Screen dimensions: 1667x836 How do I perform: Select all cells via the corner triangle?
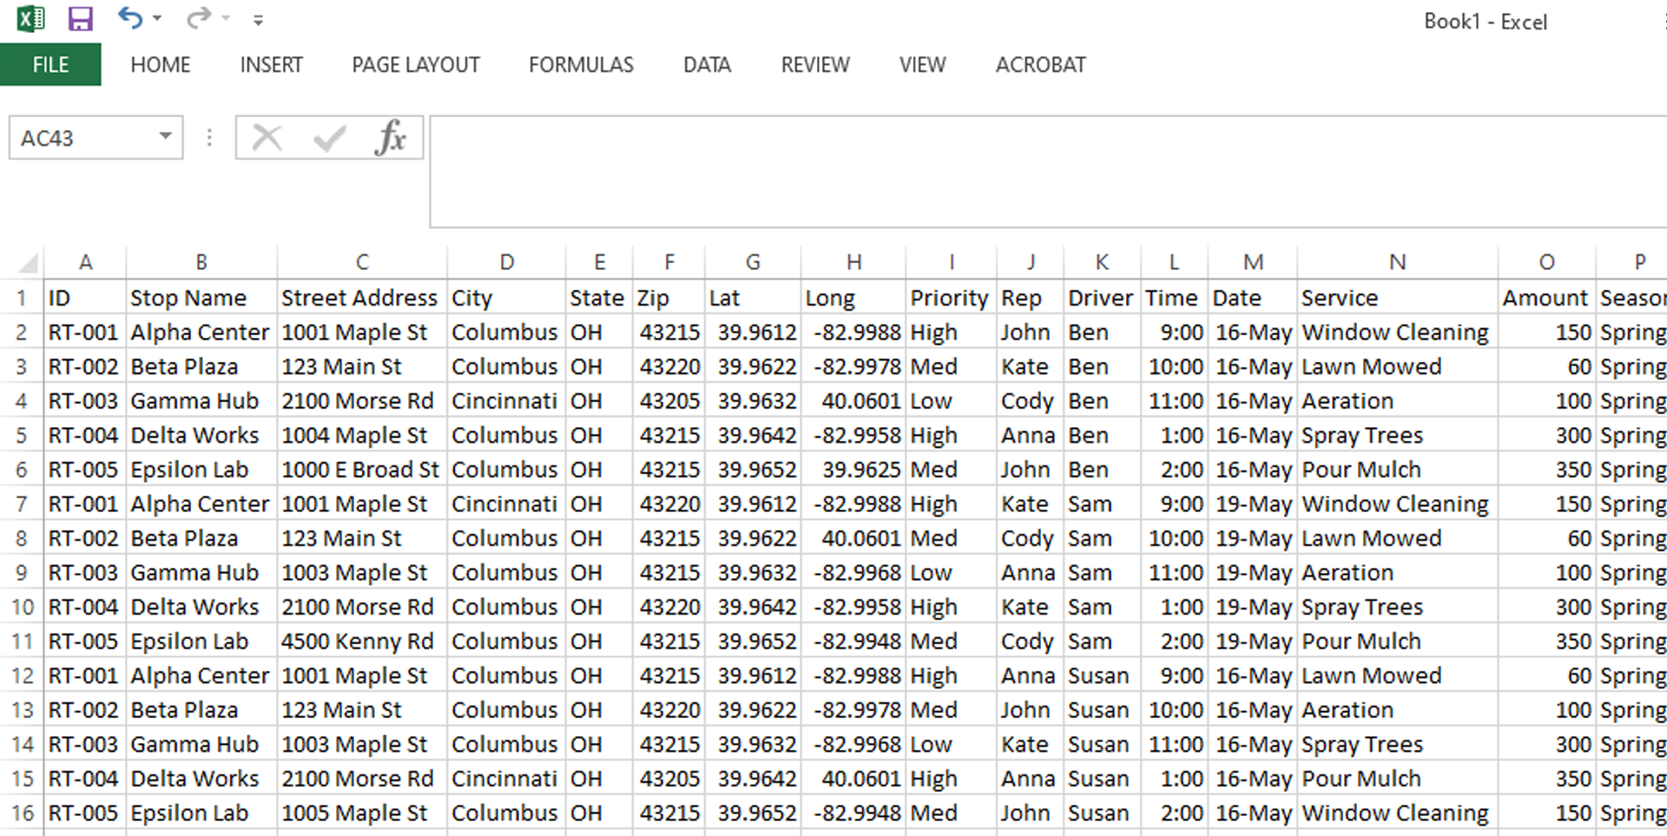[x=26, y=261]
